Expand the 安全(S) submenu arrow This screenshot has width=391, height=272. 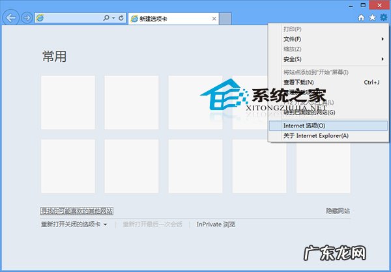[383, 59]
